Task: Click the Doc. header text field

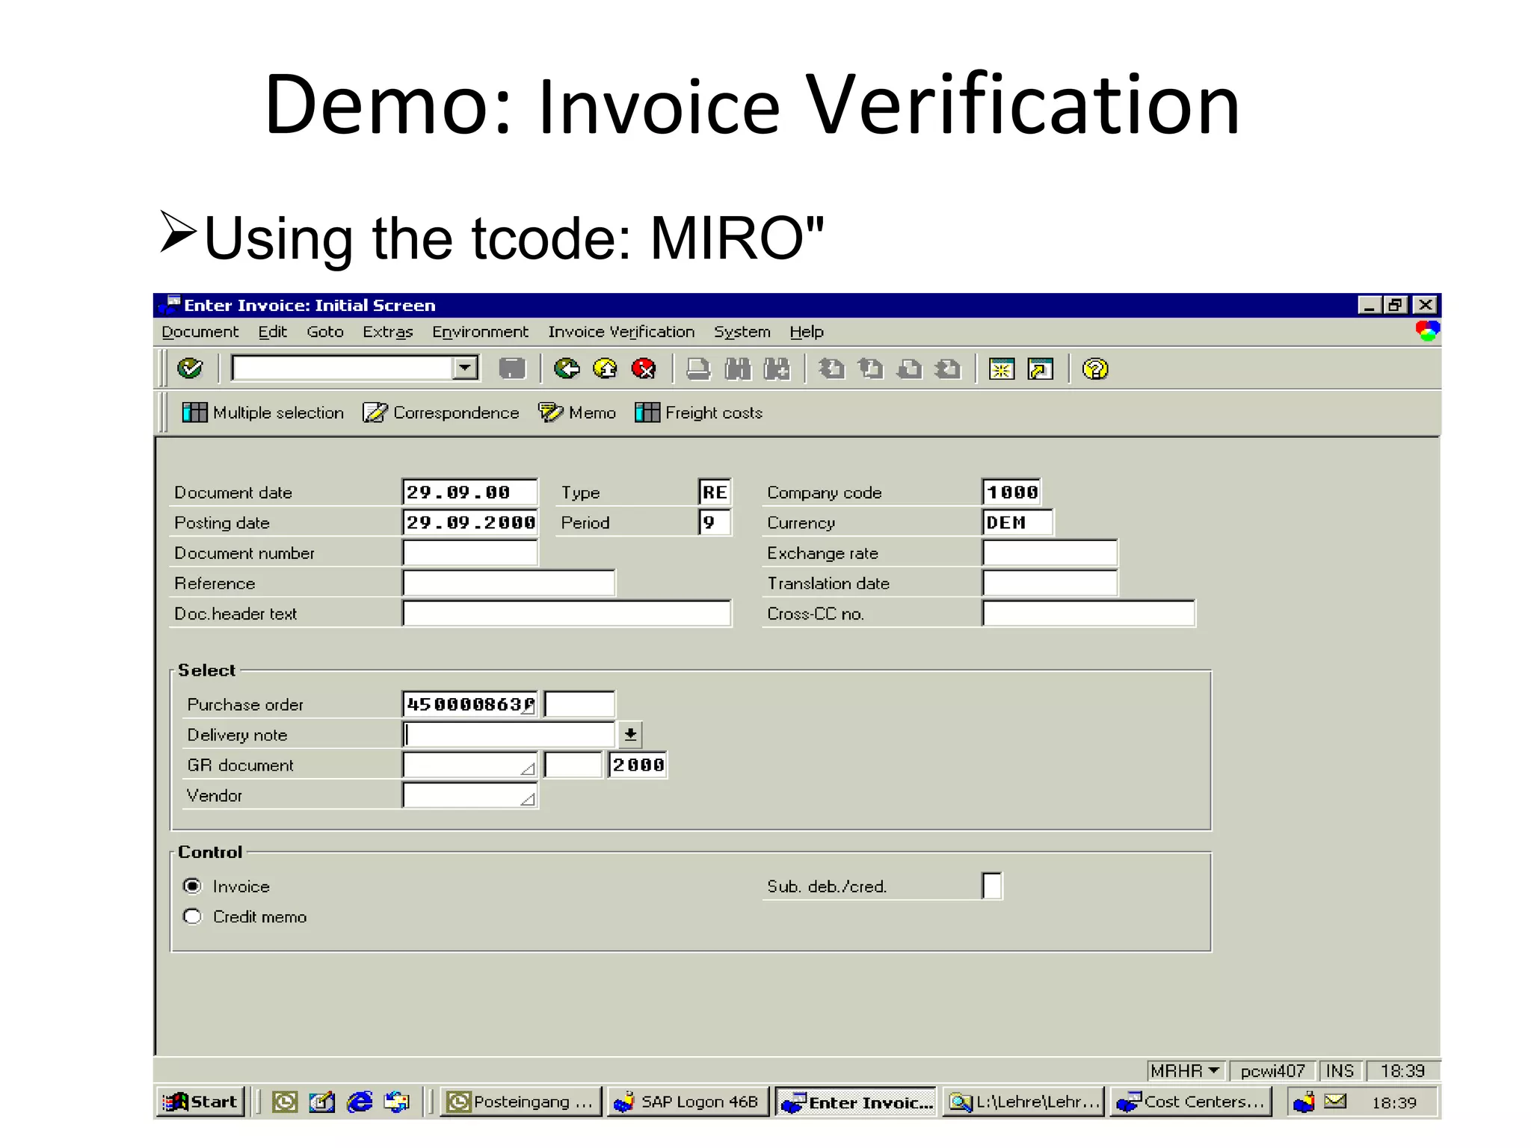Action: click(567, 614)
